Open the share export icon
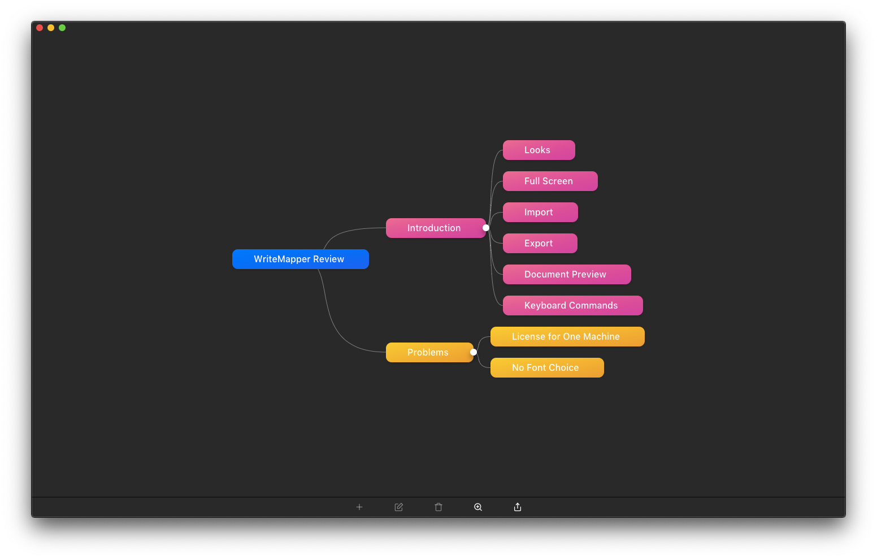The height and width of the screenshot is (559, 877). 518,507
